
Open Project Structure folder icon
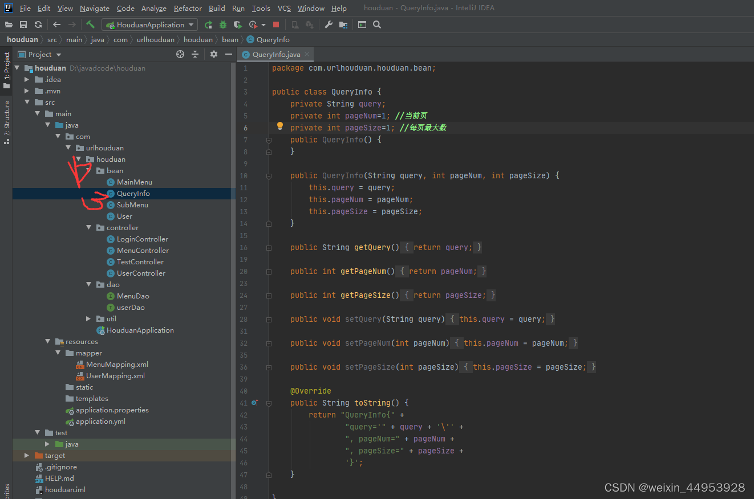pyautogui.click(x=343, y=24)
